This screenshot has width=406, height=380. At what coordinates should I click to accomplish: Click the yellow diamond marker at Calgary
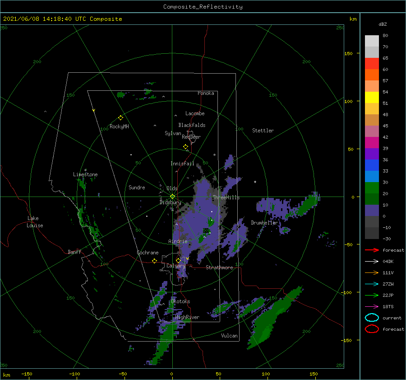pyautogui.click(x=178, y=260)
